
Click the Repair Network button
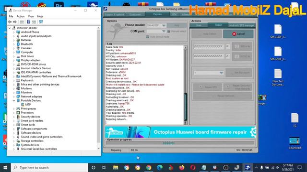coord(223,96)
